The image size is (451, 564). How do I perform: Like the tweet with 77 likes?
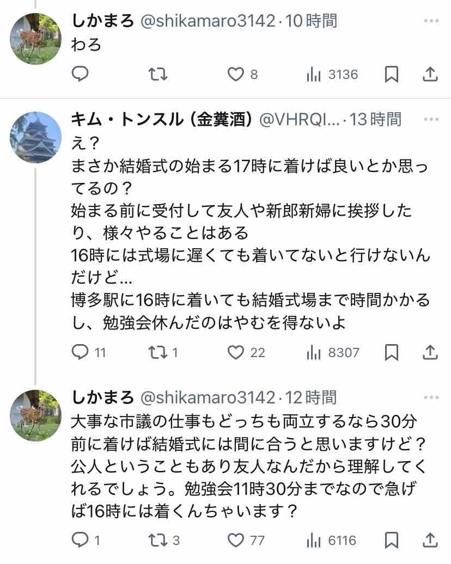tap(236, 540)
